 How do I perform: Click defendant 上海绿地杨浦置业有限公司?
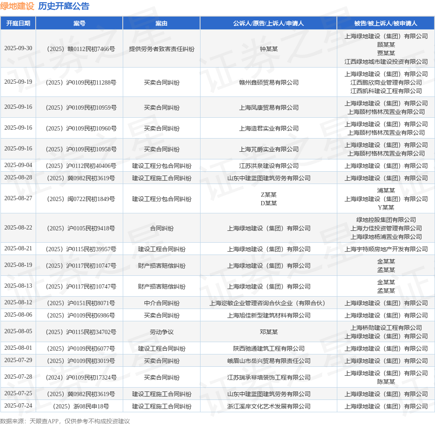386,237
